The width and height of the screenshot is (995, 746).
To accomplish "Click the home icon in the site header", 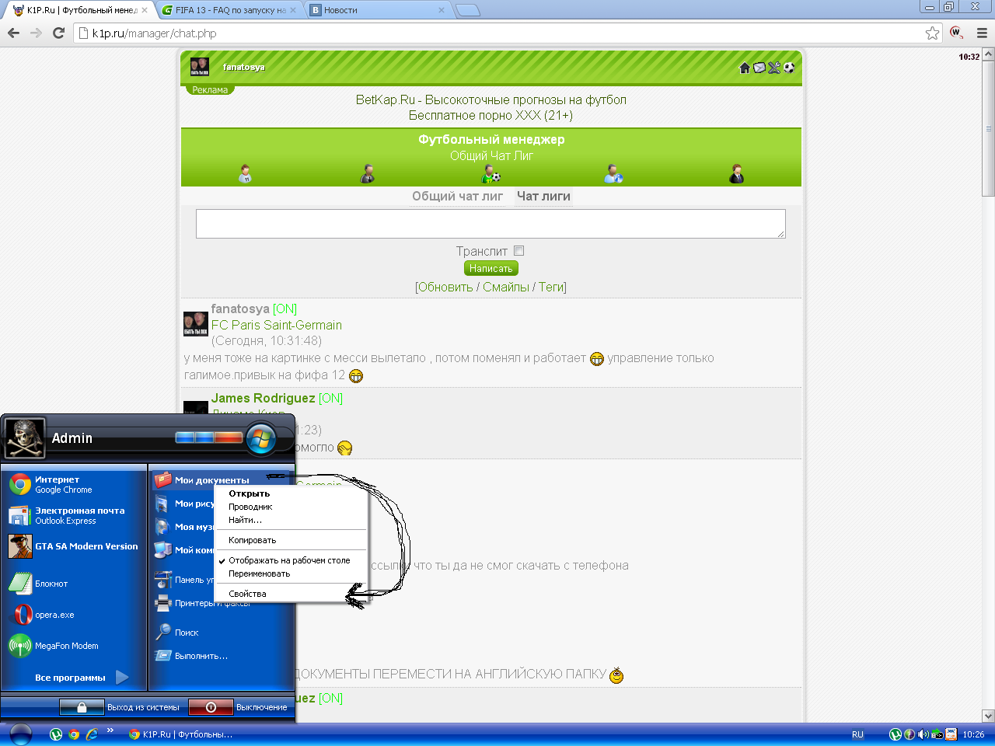I will pos(744,68).
